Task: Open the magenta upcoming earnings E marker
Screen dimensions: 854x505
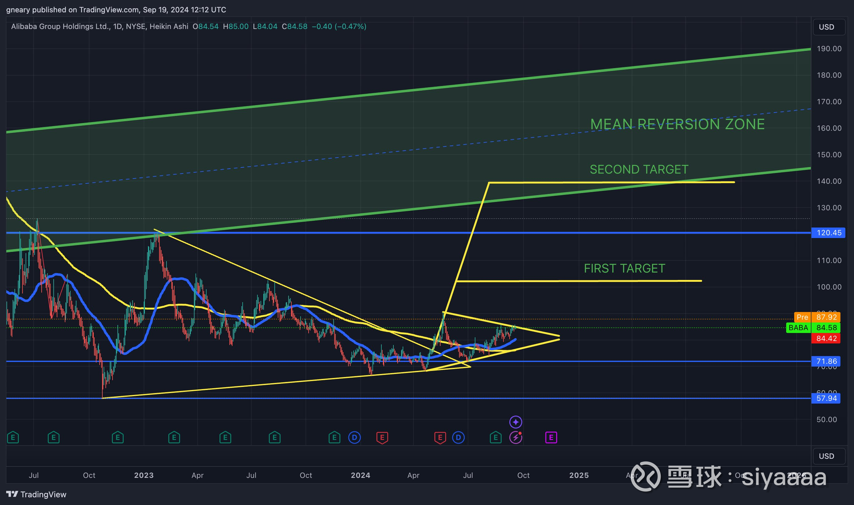Action: [551, 437]
